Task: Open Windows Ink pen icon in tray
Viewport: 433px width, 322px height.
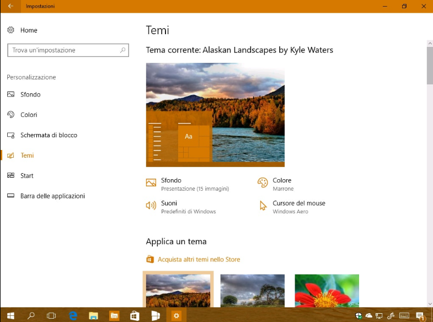Action: (x=391, y=315)
